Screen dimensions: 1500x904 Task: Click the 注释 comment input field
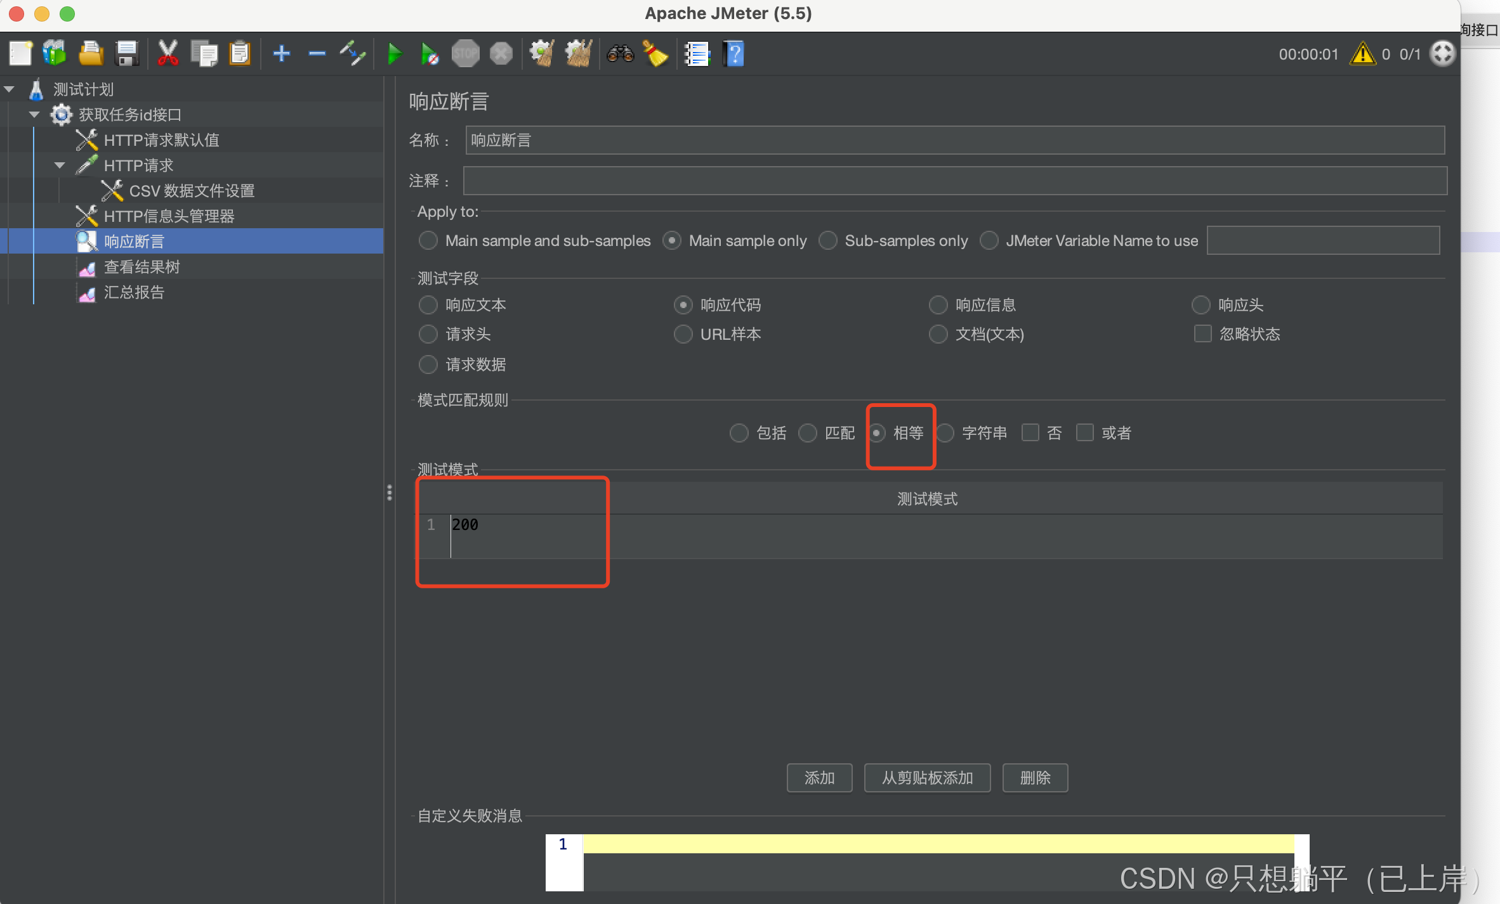pos(954,181)
